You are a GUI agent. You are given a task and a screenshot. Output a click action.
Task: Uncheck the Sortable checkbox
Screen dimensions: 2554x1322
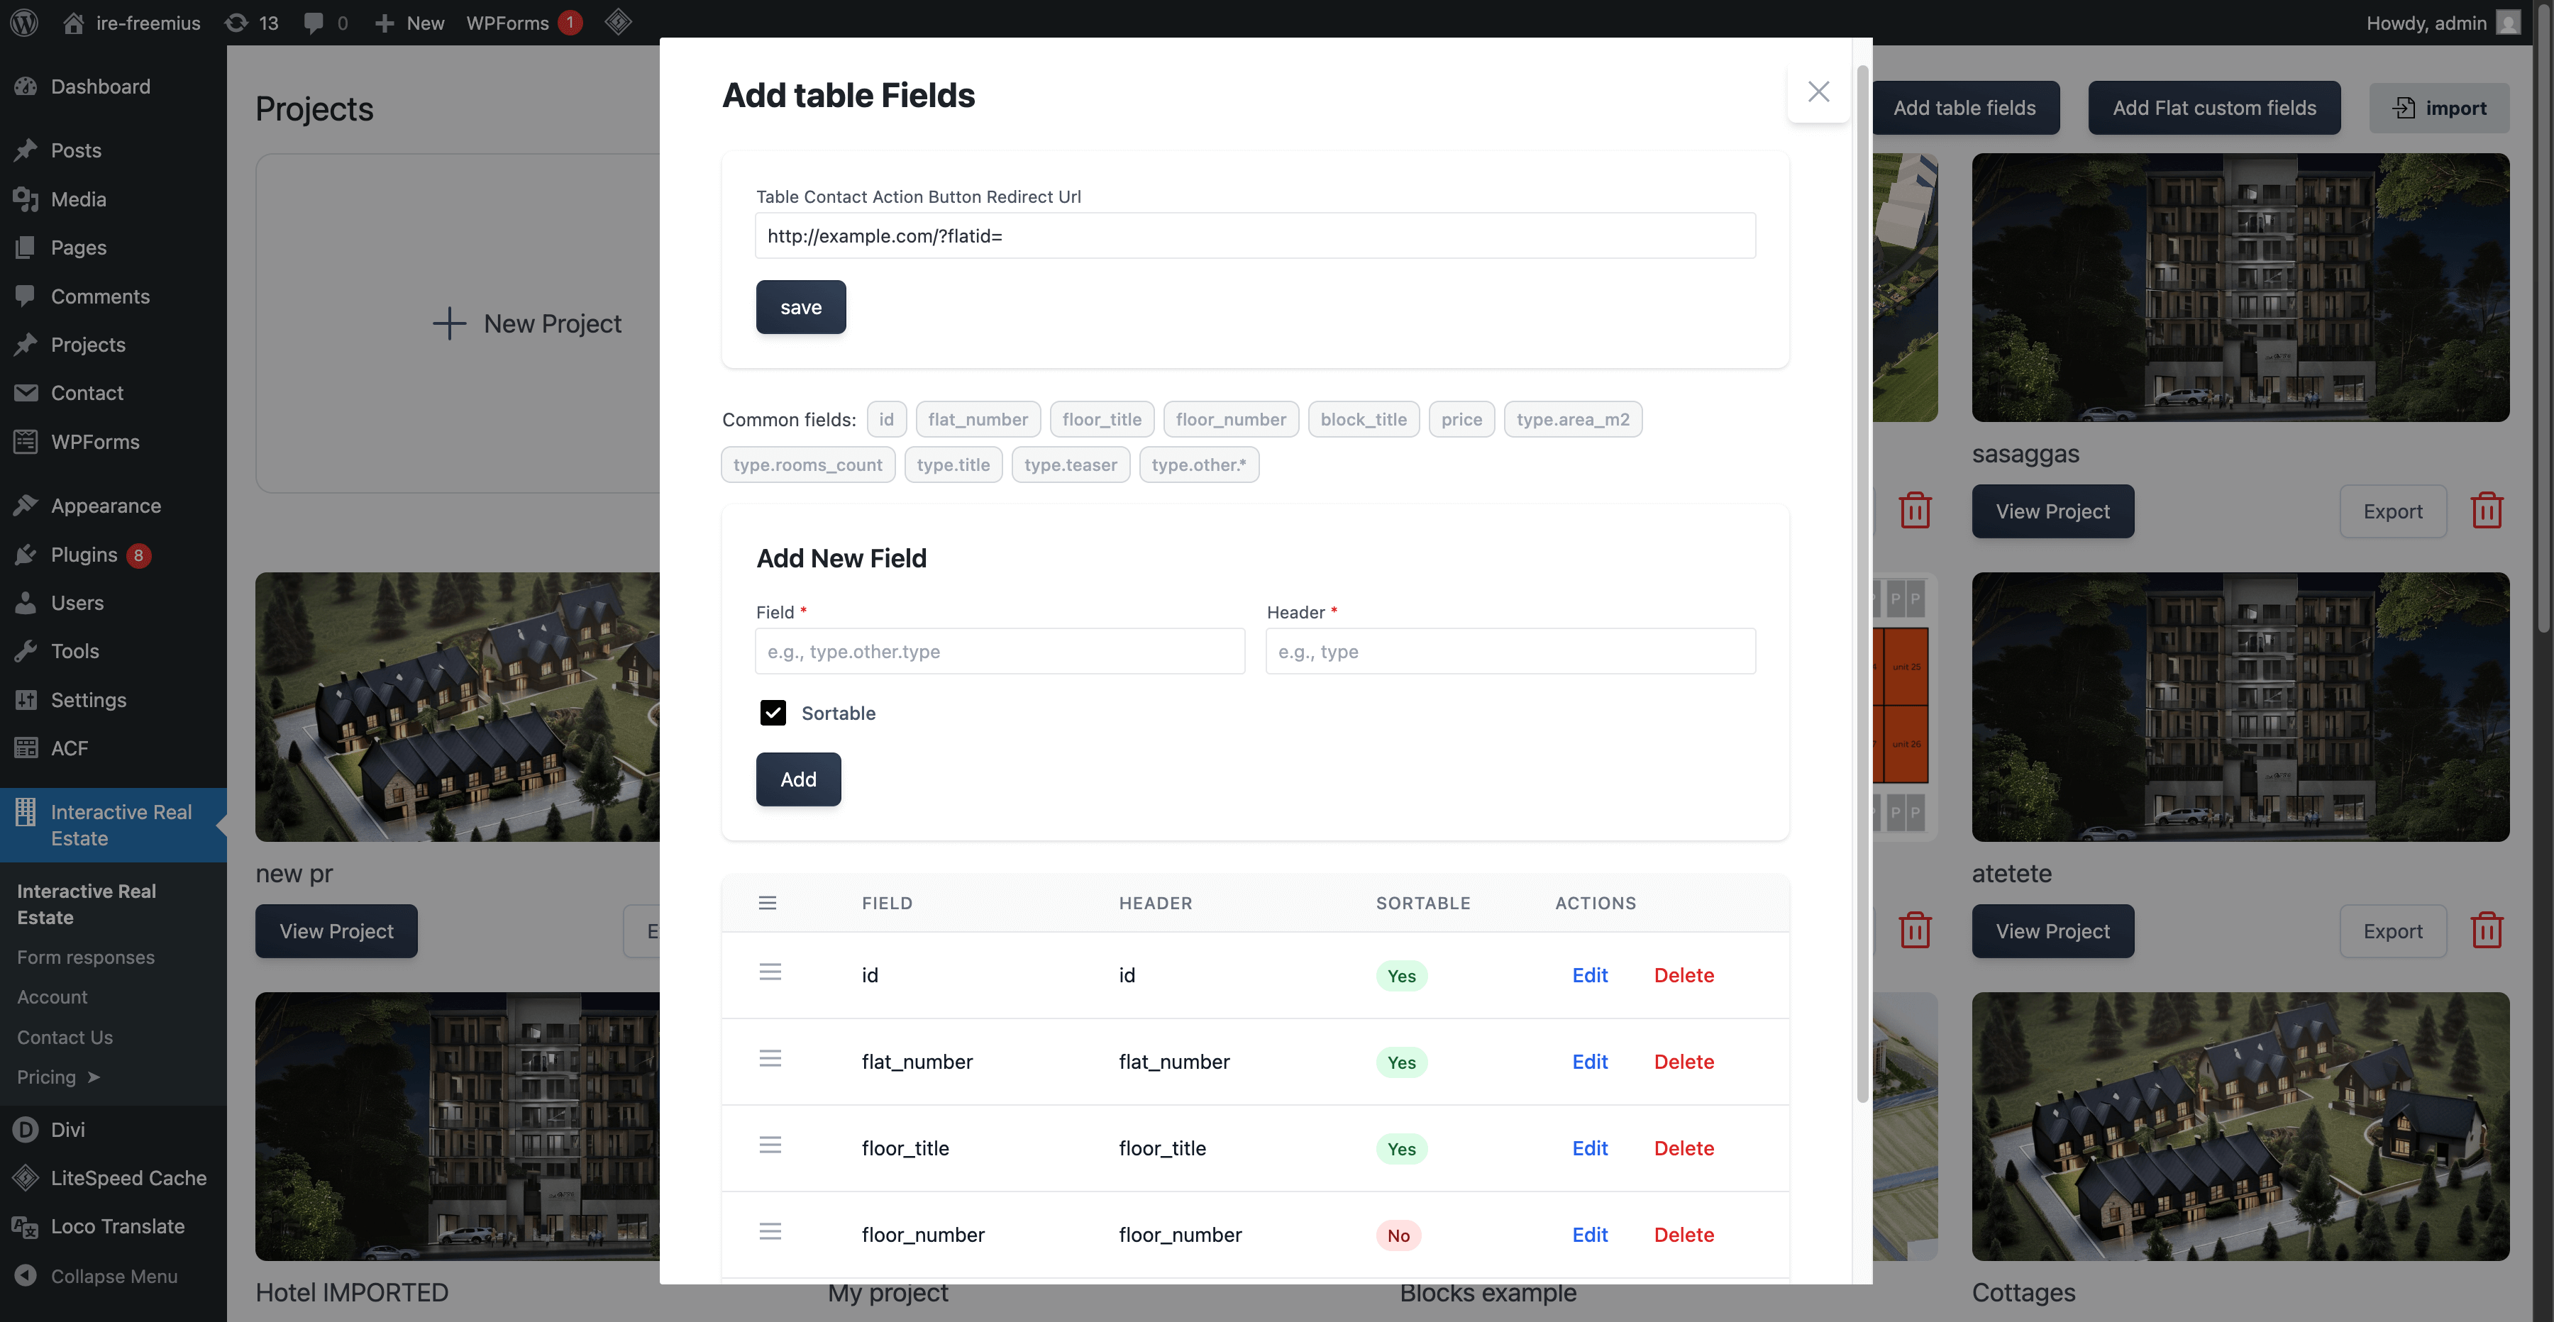tap(773, 713)
